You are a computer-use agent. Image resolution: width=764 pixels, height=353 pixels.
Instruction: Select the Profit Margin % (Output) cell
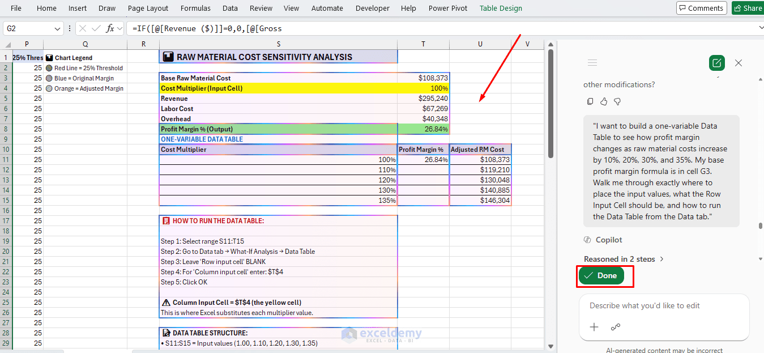click(279, 129)
